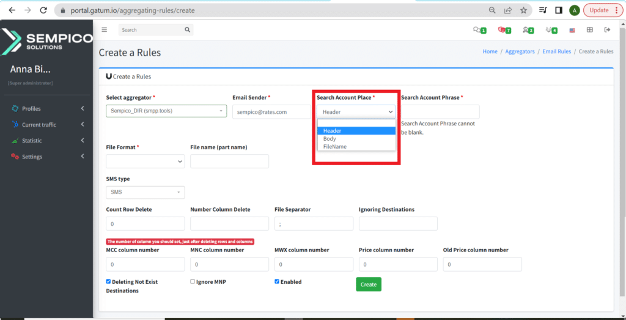The image size is (626, 320).
Task: Click the zoom magnifier icon in address bar
Action: pyautogui.click(x=492, y=10)
